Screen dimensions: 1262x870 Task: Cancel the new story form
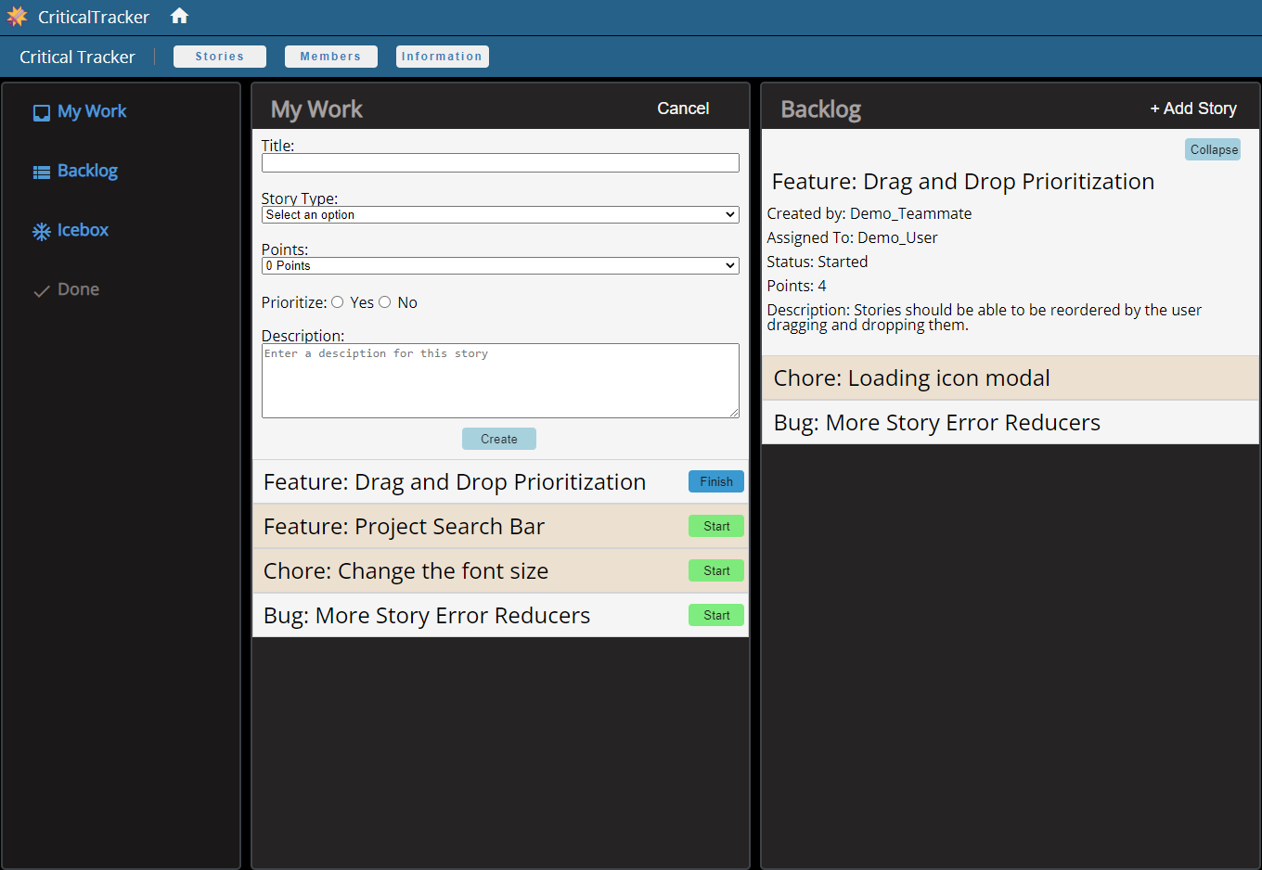point(682,109)
